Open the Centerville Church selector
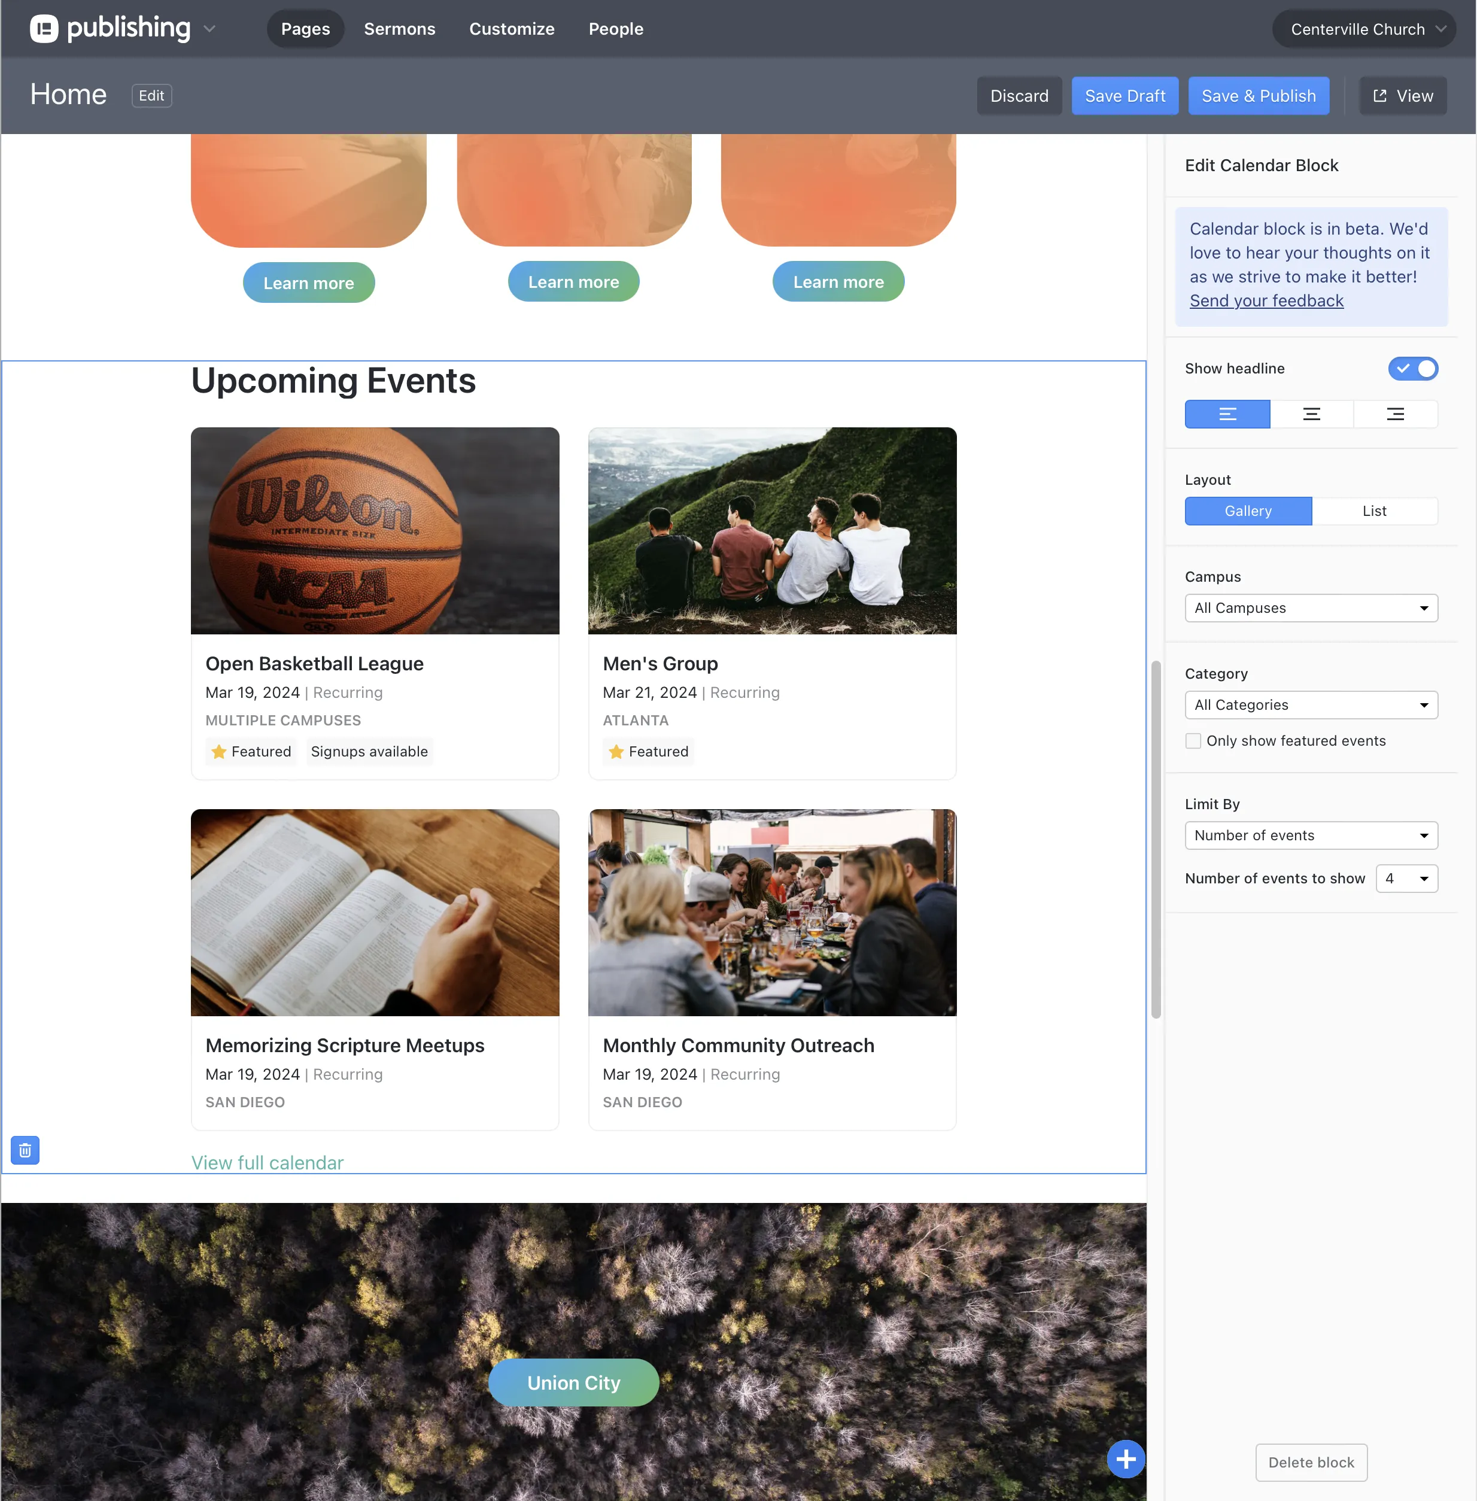This screenshot has width=1477, height=1501. click(x=1361, y=29)
